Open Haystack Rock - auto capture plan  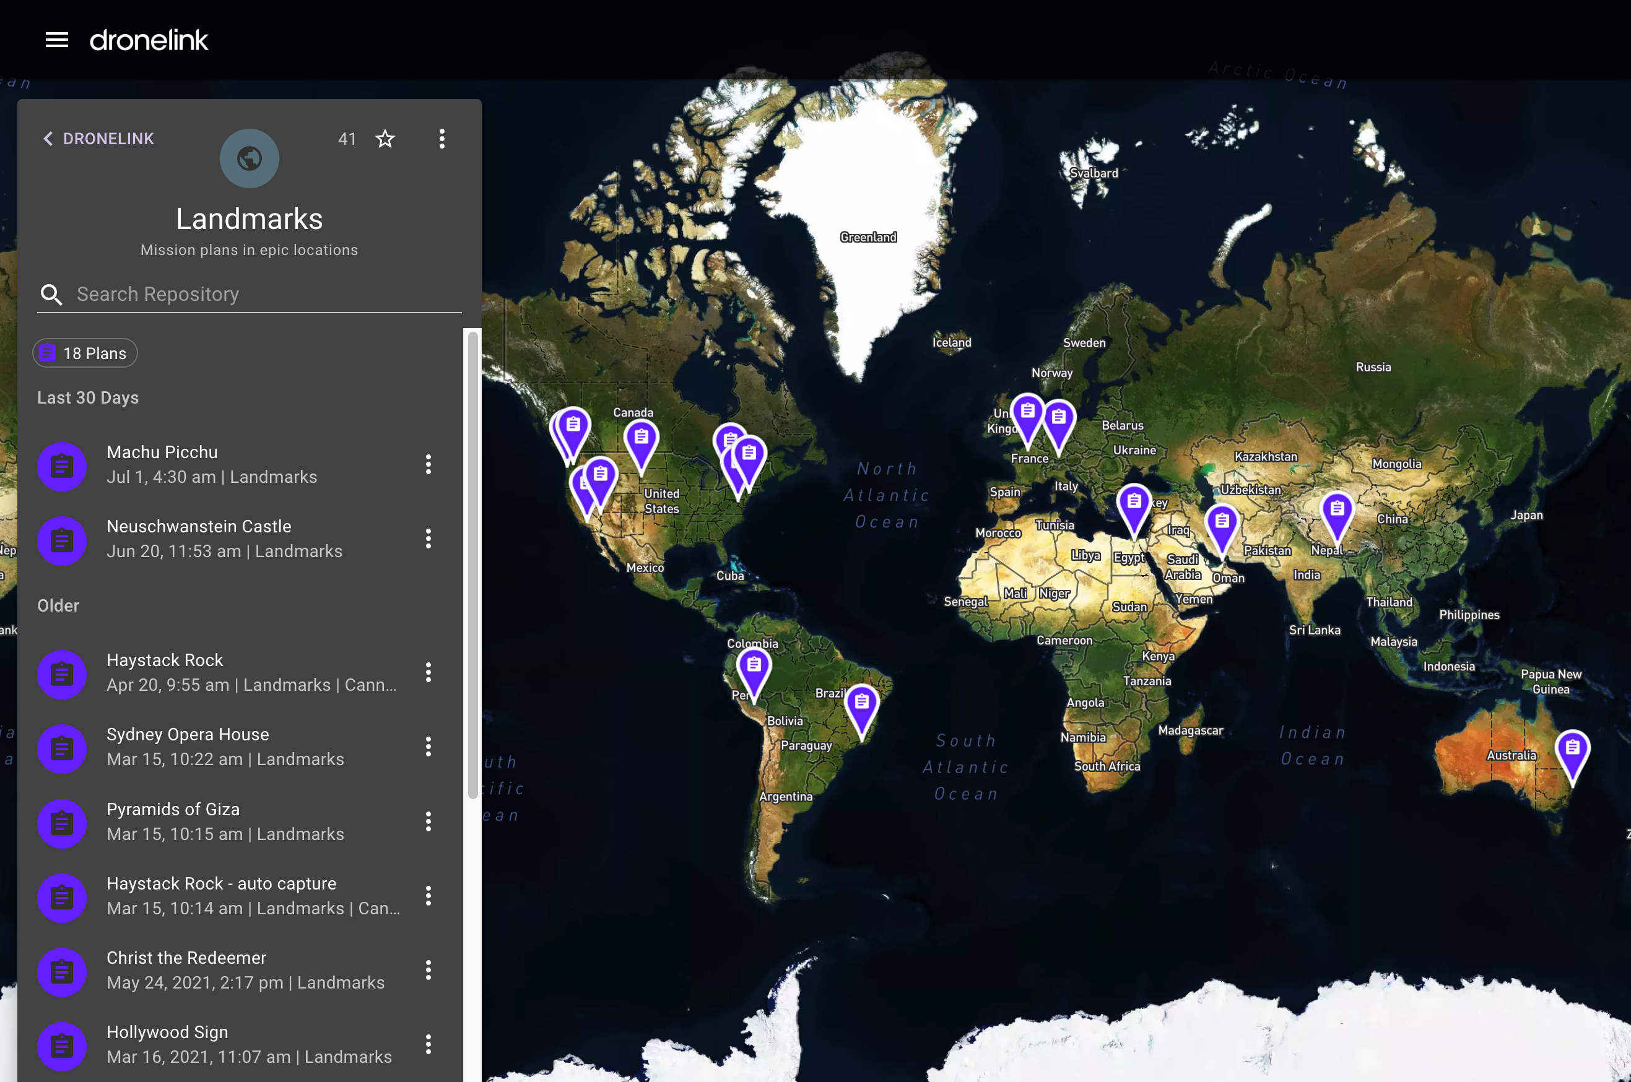[240, 896]
